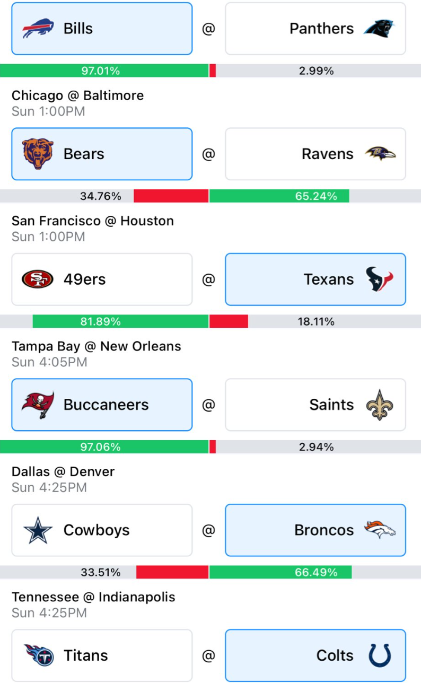Tap the Indianapolis Colts horseshoe logo
Screen dimensions: 421x683
(x=380, y=655)
